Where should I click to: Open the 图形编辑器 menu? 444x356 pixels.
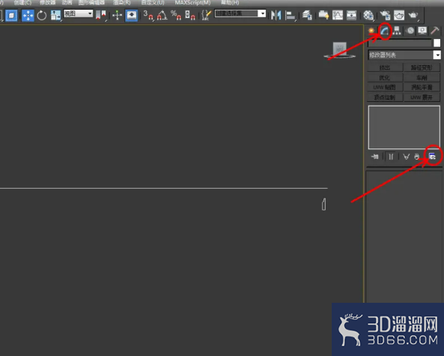click(x=91, y=2)
